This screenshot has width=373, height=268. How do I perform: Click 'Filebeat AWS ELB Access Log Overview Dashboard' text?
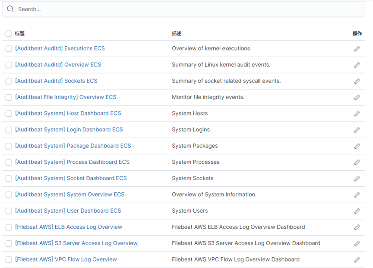[239, 227]
